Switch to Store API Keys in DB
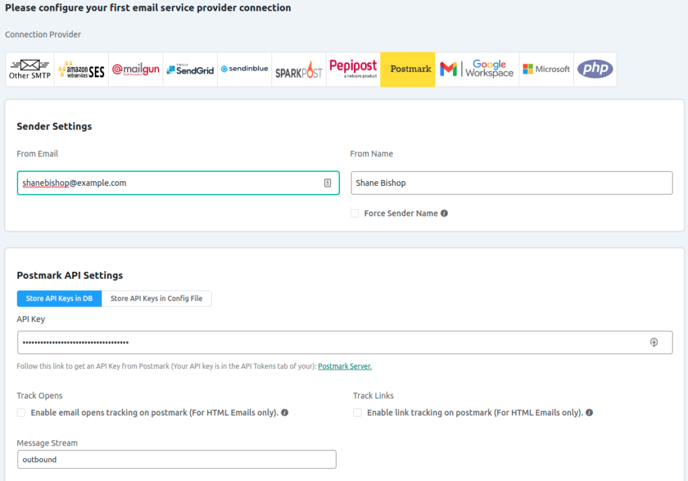The height and width of the screenshot is (481, 688). (59, 299)
